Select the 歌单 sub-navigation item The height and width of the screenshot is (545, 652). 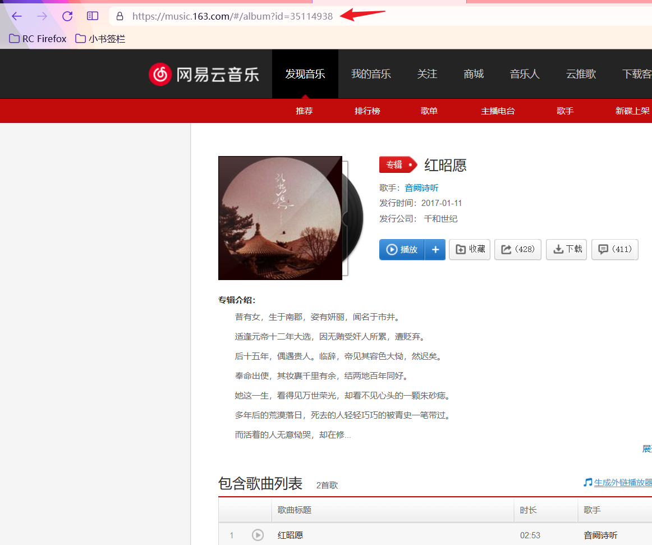tap(429, 111)
